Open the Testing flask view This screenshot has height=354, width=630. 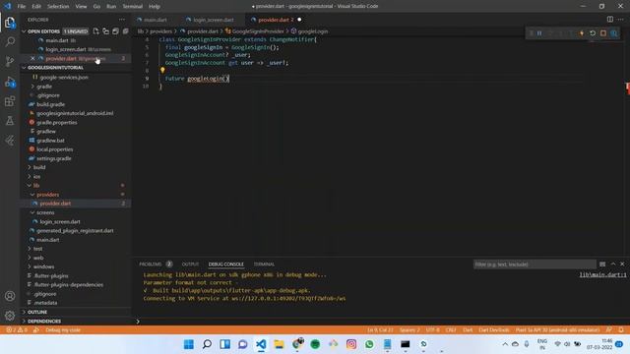(x=10, y=120)
